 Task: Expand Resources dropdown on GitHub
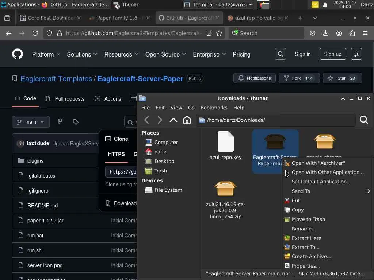[121, 54]
